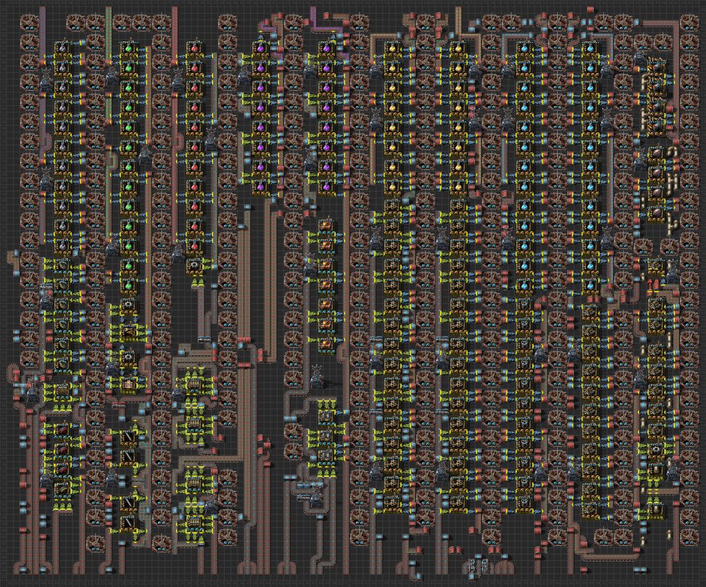Click the splitter above the lower third-column furnaces
Screen dimensions: 706x587
205,339
